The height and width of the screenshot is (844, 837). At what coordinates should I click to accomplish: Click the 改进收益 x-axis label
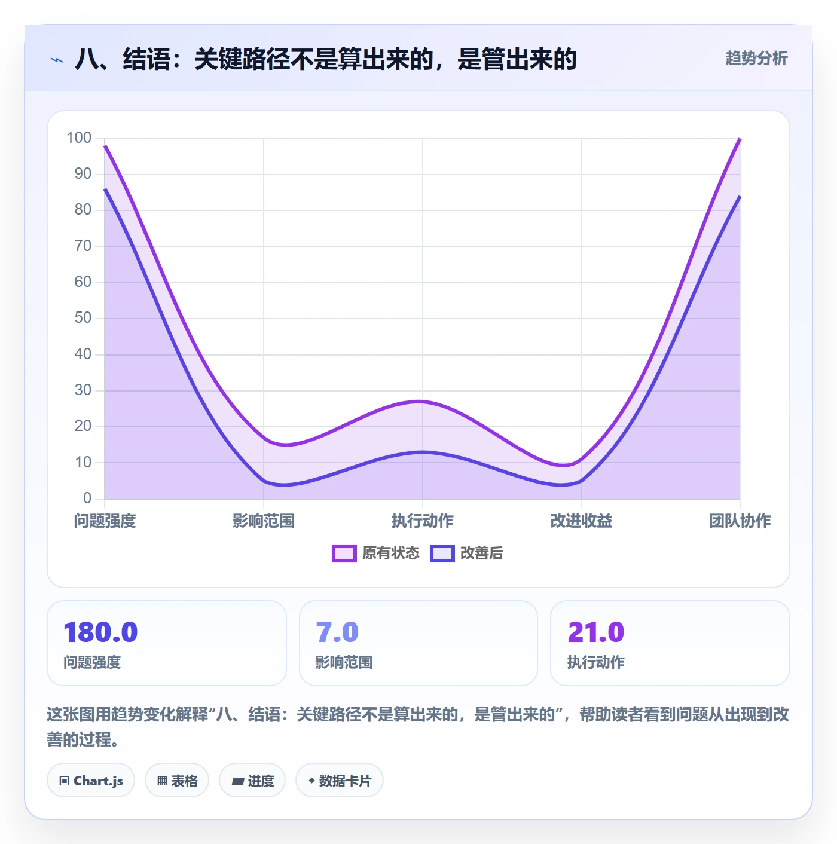point(581,521)
